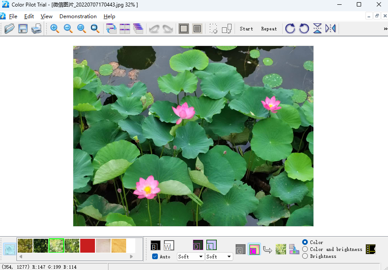
Task: Close the inner document window
Action: (385, 16)
